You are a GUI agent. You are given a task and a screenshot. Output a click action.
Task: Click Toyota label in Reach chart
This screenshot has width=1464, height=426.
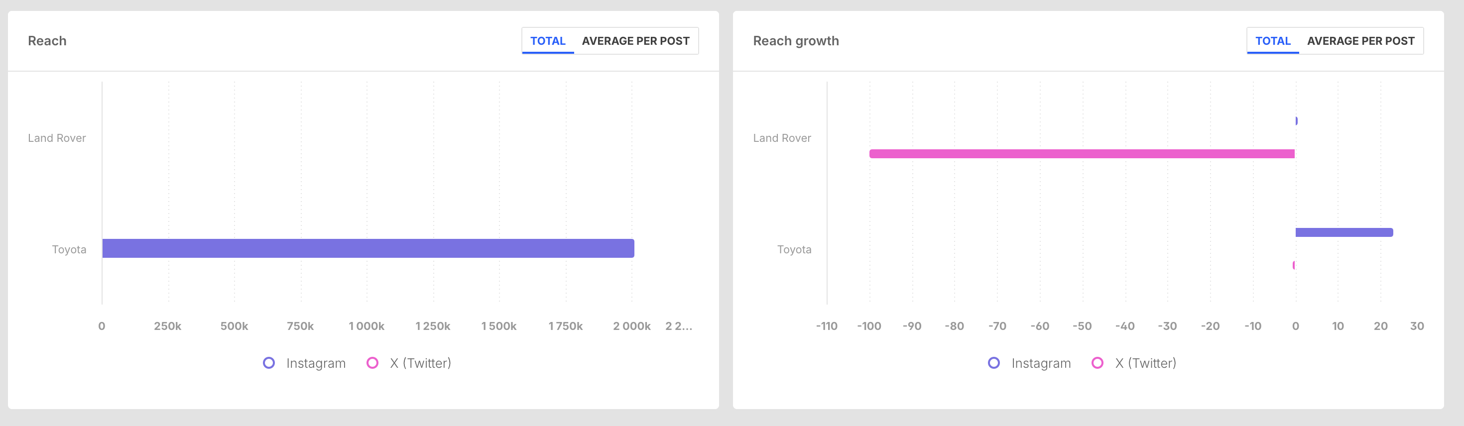[x=69, y=249]
